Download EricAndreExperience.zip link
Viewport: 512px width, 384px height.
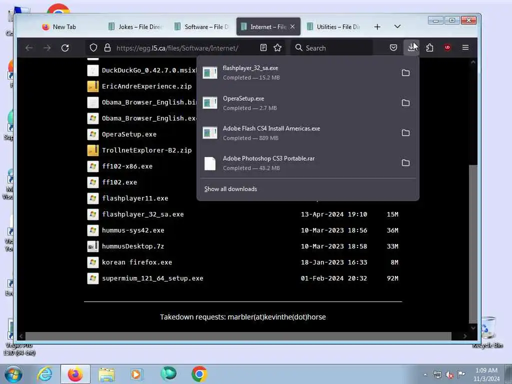coord(146,86)
